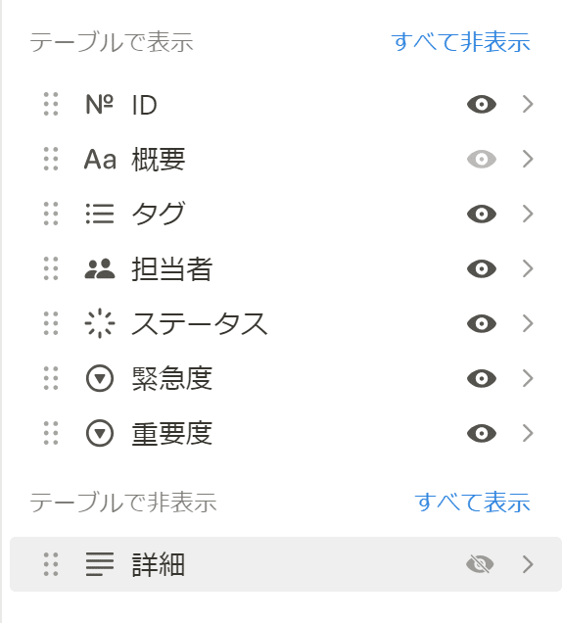The width and height of the screenshot is (562, 623).
Task: Click the people icon beside 担当者
Action: (x=100, y=268)
